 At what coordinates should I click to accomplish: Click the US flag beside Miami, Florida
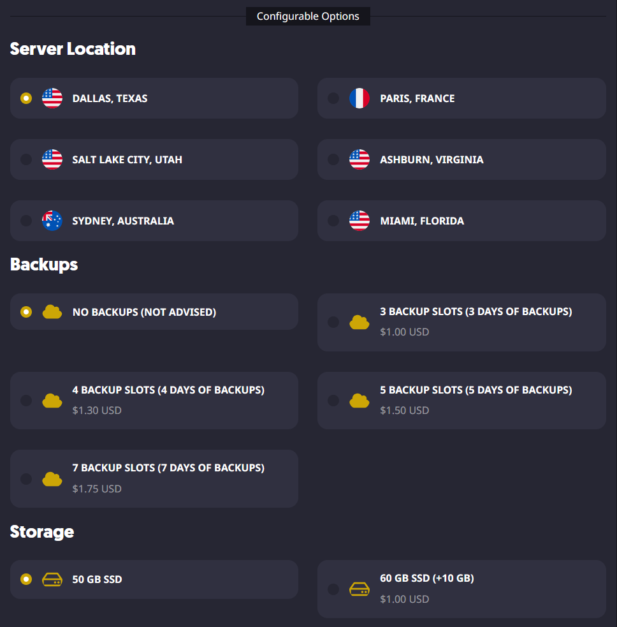pos(359,221)
